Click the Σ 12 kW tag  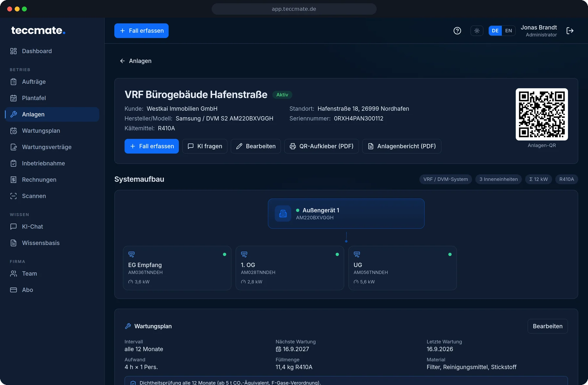click(x=538, y=179)
